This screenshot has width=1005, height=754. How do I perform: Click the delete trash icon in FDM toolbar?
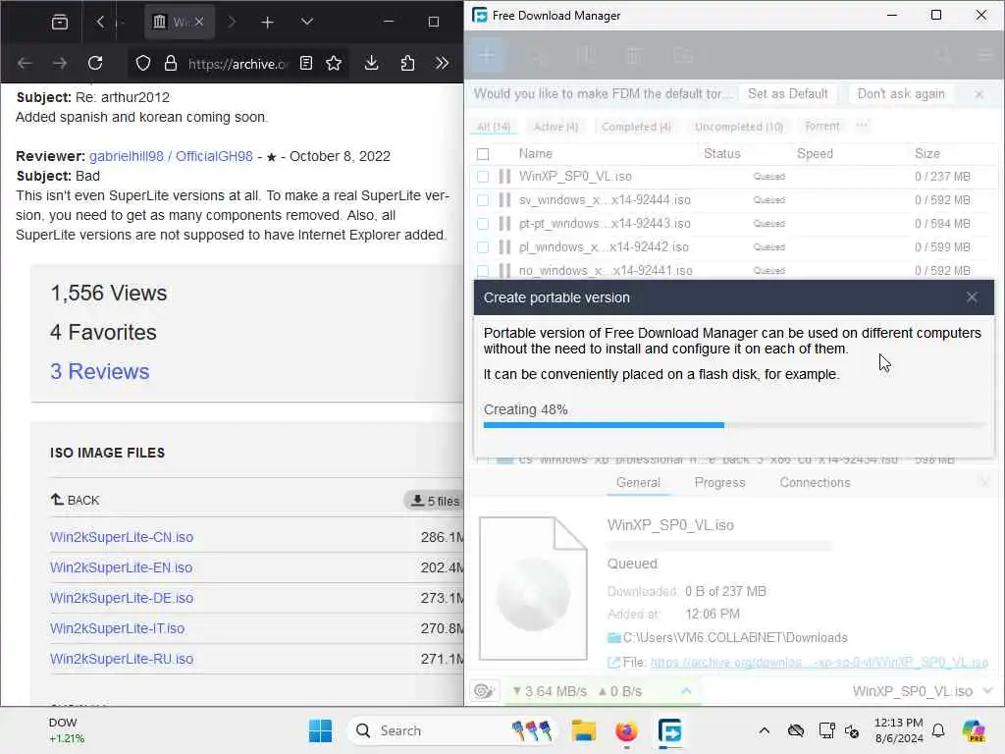[x=635, y=56]
